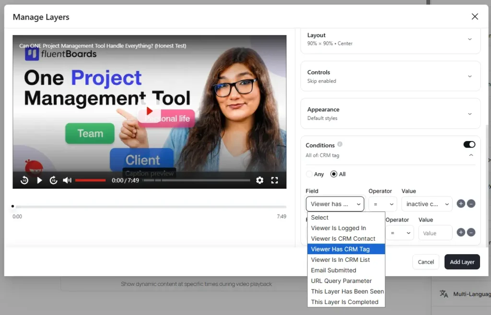Add condition after second row
Viewport: 491px width, 315px height.
point(461,233)
